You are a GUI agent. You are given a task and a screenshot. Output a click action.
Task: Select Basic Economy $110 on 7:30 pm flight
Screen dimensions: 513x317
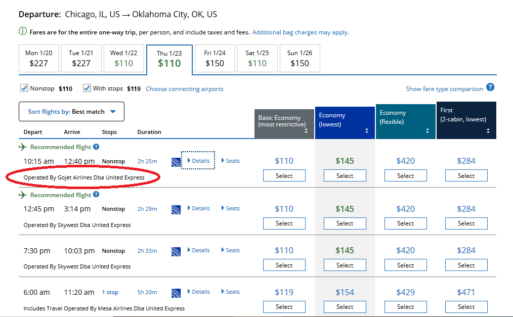pos(284,265)
